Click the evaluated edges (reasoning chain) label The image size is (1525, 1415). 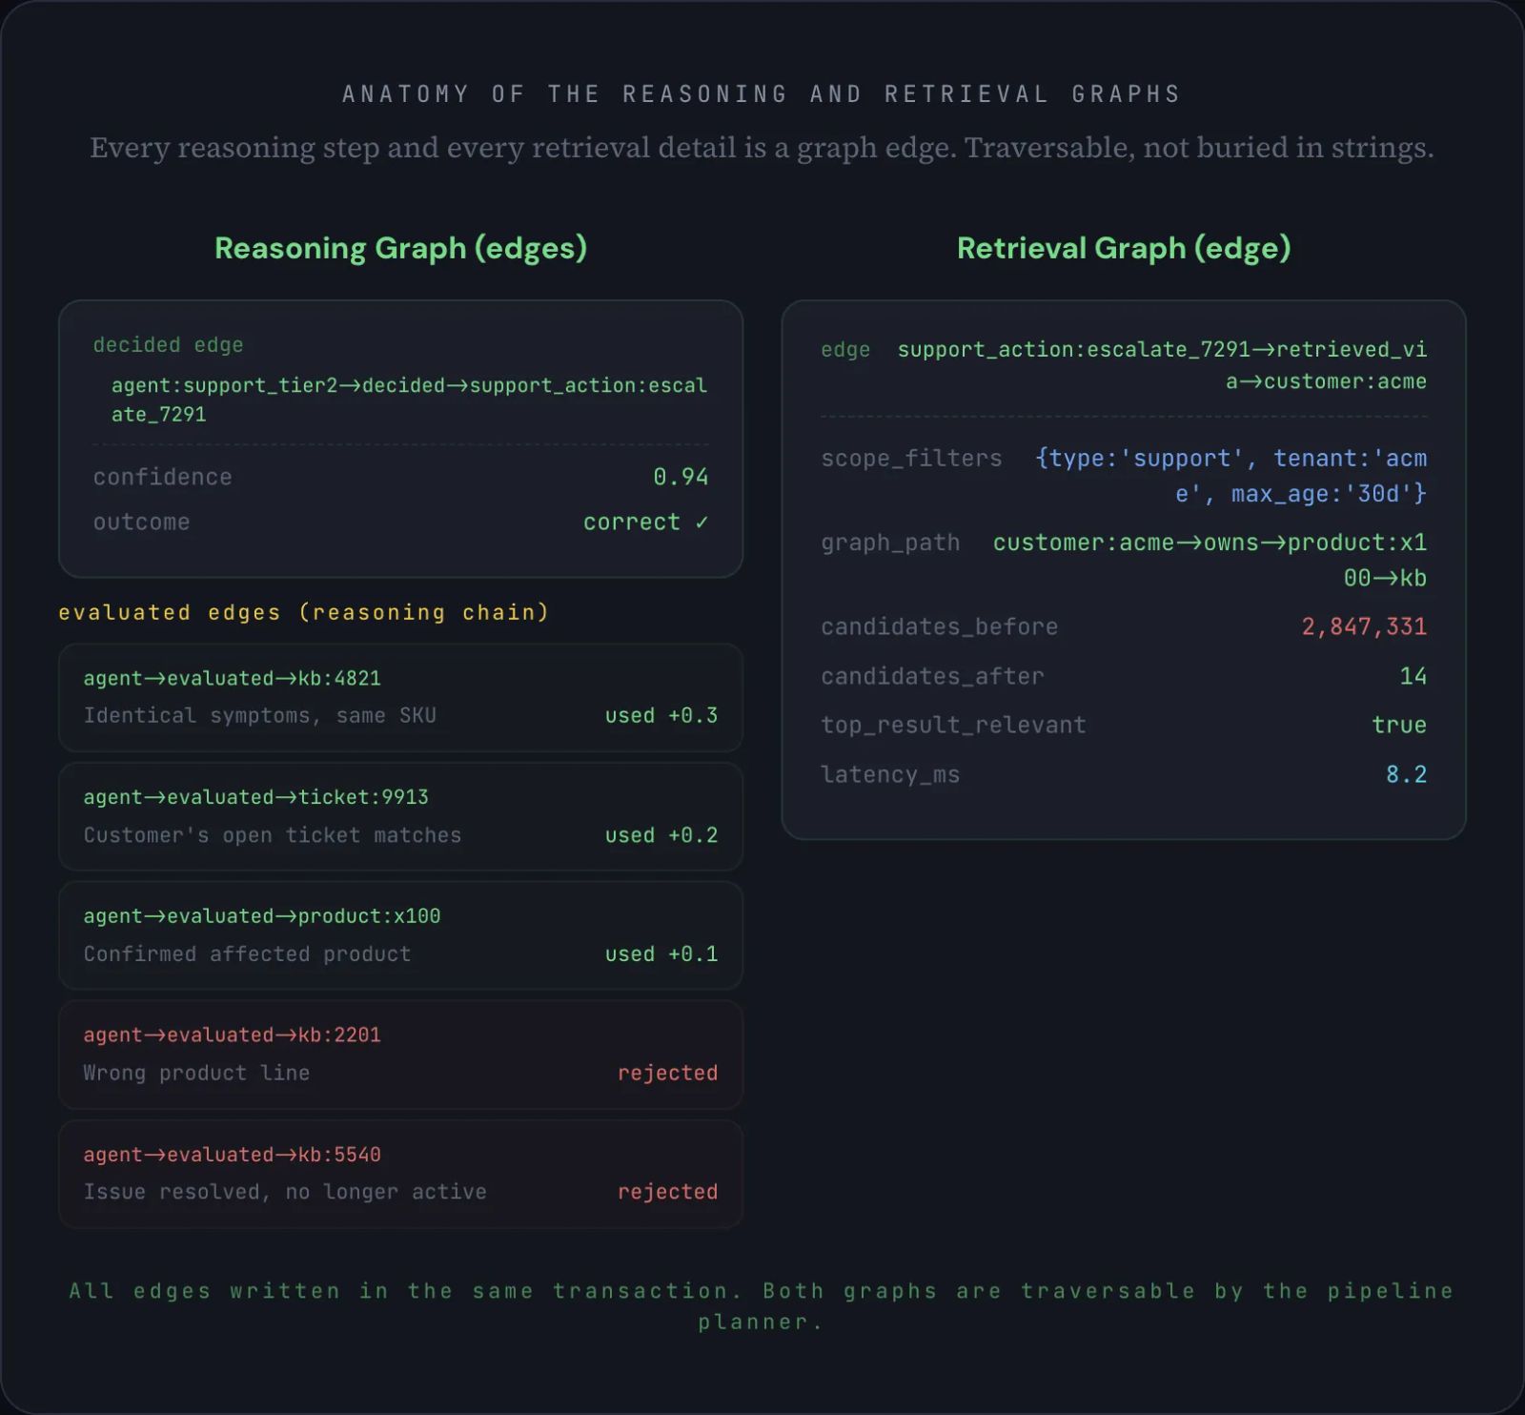[304, 613]
